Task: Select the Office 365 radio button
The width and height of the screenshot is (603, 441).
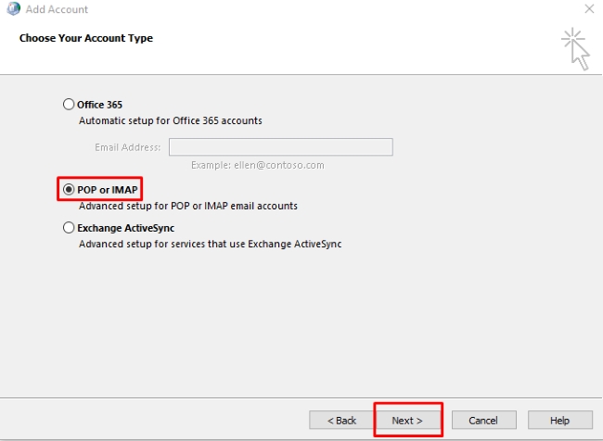Action: point(69,105)
